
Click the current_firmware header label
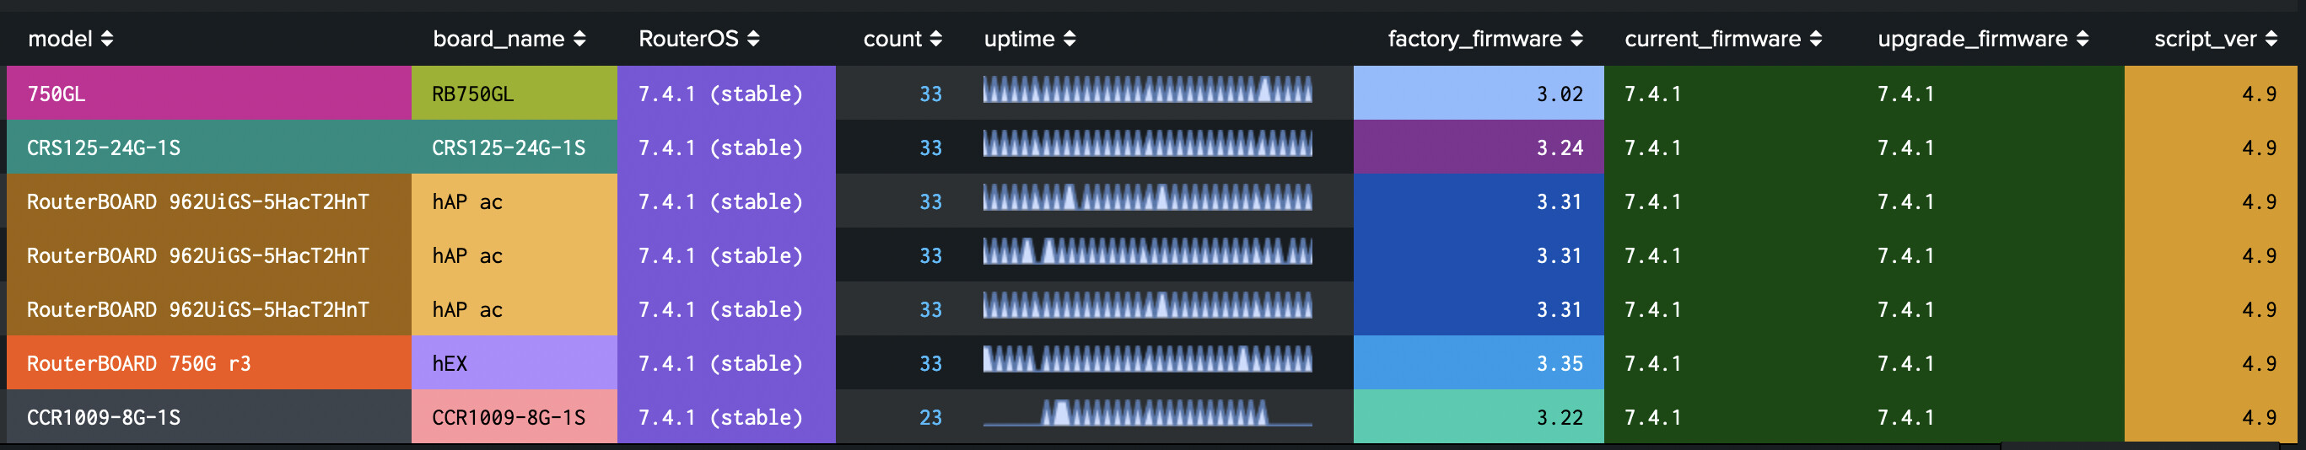click(1712, 39)
